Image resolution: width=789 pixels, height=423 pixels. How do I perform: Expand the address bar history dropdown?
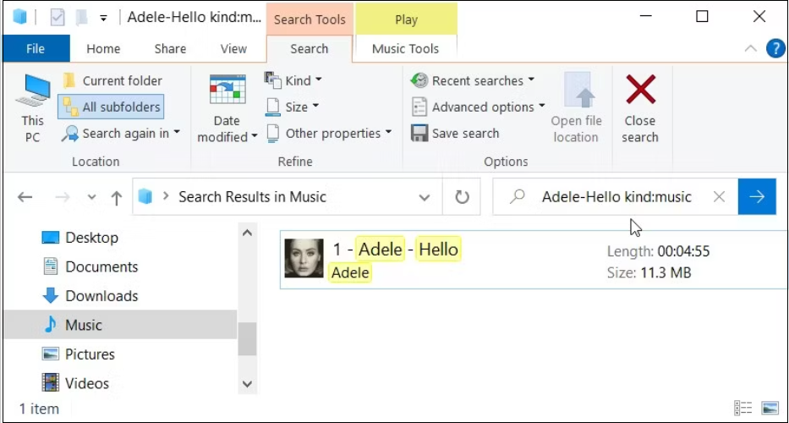(x=425, y=197)
